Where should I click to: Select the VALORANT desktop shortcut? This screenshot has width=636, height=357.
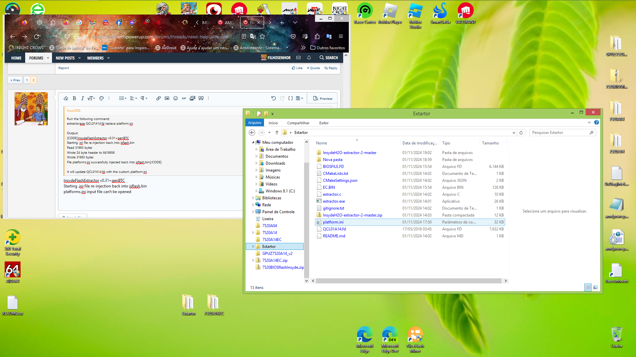[x=465, y=14]
